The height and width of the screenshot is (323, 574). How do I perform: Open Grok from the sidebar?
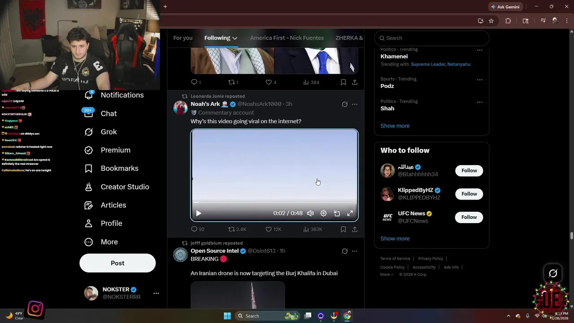pos(100,132)
